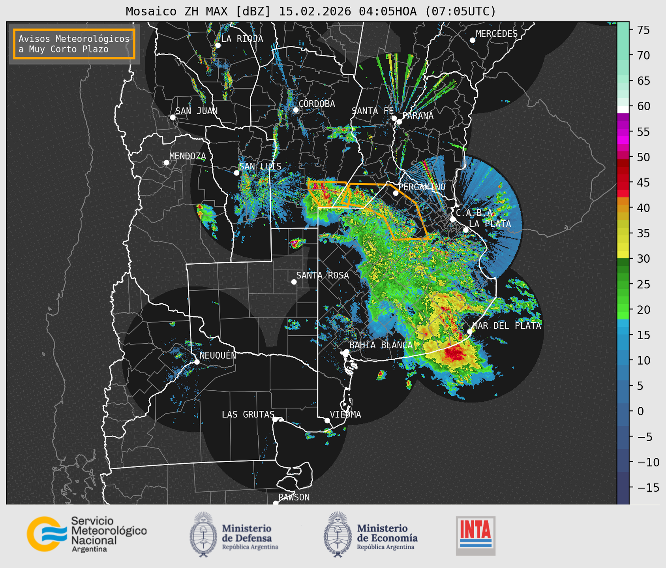This screenshot has width=666, height=568.
Task: Click the PERGAMINO city label
Action: coord(422,187)
